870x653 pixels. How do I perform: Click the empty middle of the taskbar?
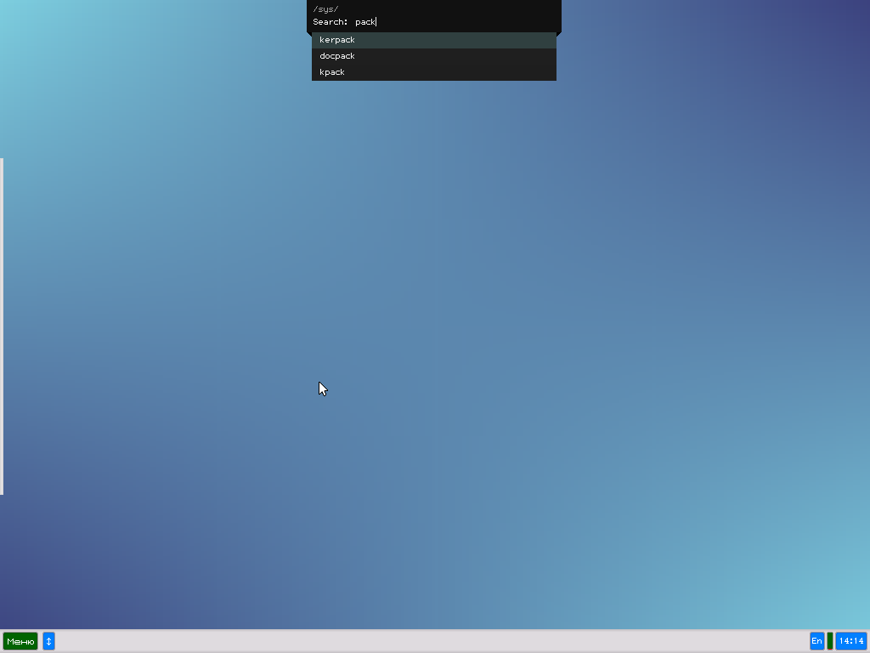[x=425, y=641]
